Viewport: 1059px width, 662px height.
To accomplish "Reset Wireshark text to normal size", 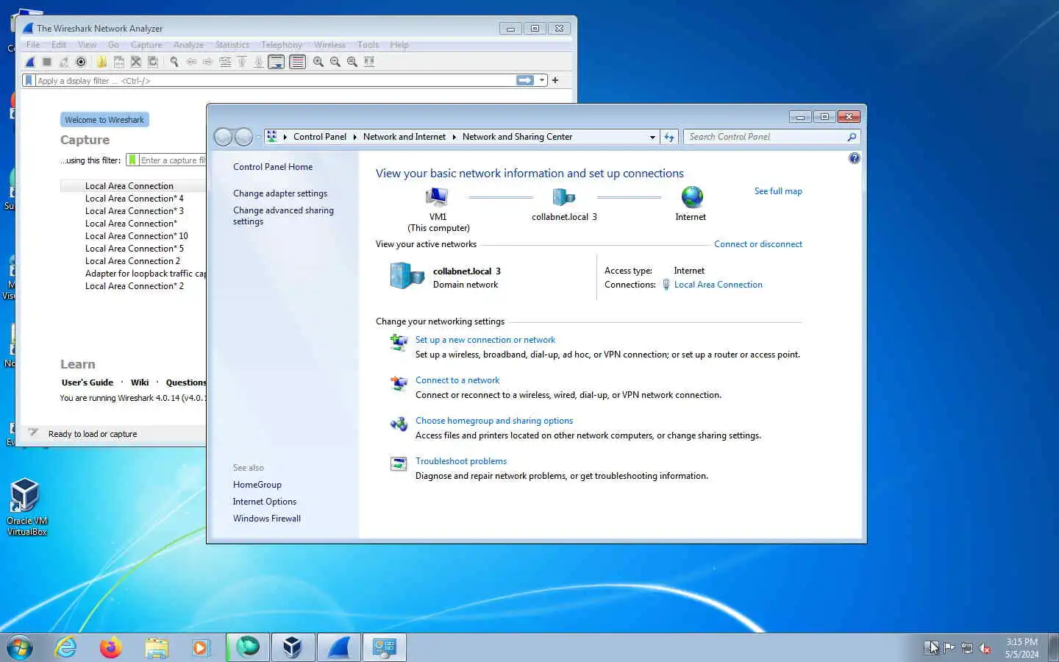I will [x=352, y=62].
